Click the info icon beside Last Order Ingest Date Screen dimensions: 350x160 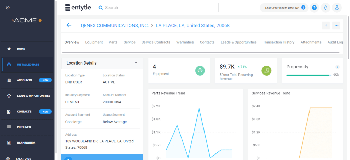pyautogui.click(x=303, y=7)
